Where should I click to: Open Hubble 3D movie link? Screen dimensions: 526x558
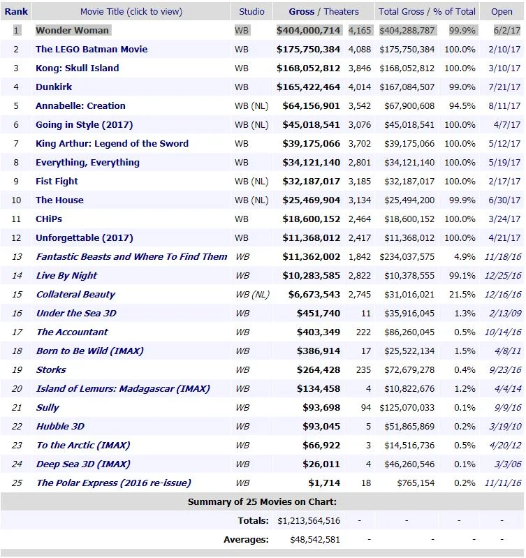[60, 426]
